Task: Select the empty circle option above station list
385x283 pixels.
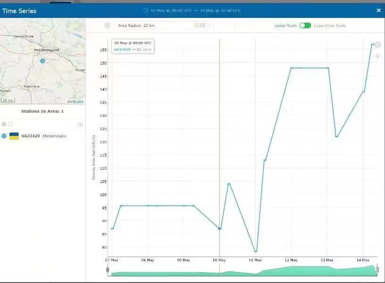Action: (x=10, y=124)
